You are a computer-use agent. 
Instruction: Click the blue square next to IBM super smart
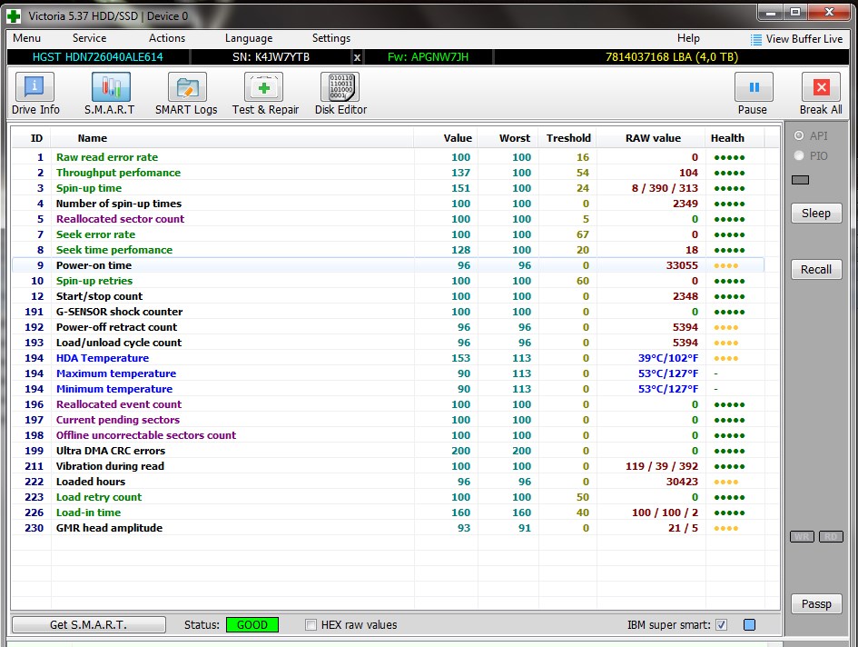[750, 624]
